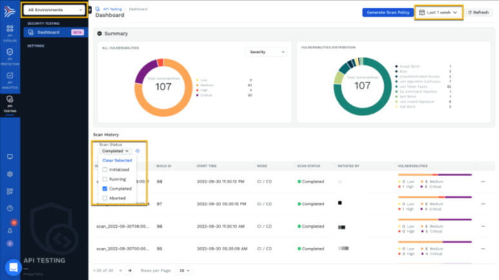Open the chat support bubble icon
Image resolution: width=499 pixels, height=280 pixels.
(13, 266)
